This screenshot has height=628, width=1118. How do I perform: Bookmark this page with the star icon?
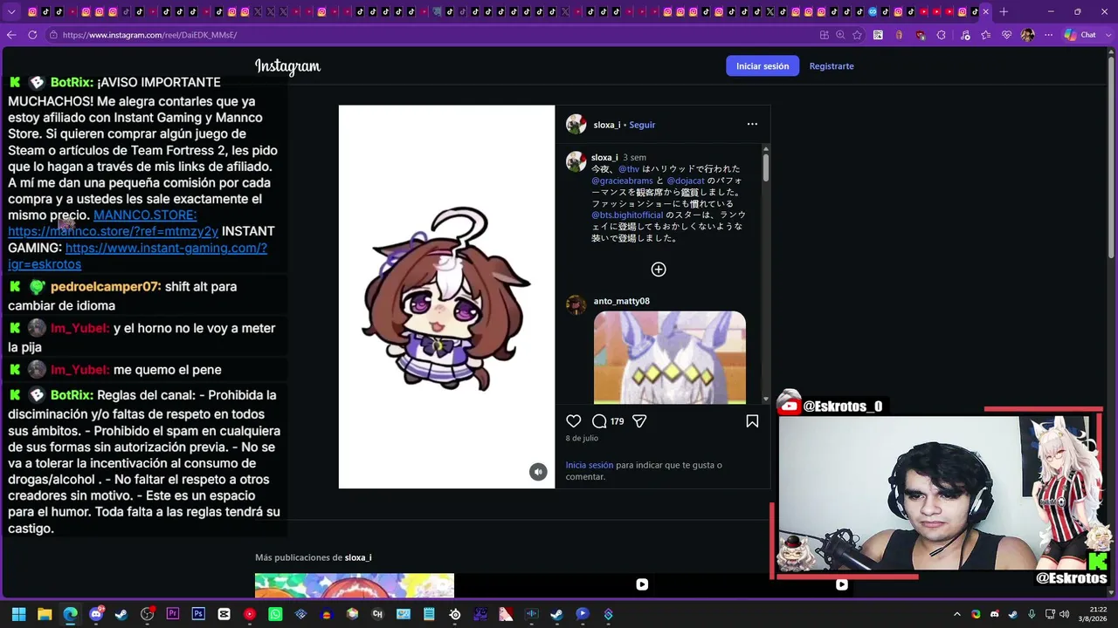(x=857, y=35)
